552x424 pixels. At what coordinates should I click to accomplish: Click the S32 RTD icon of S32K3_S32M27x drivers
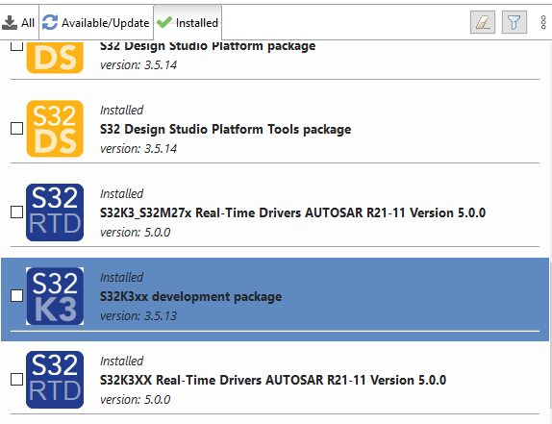55,212
